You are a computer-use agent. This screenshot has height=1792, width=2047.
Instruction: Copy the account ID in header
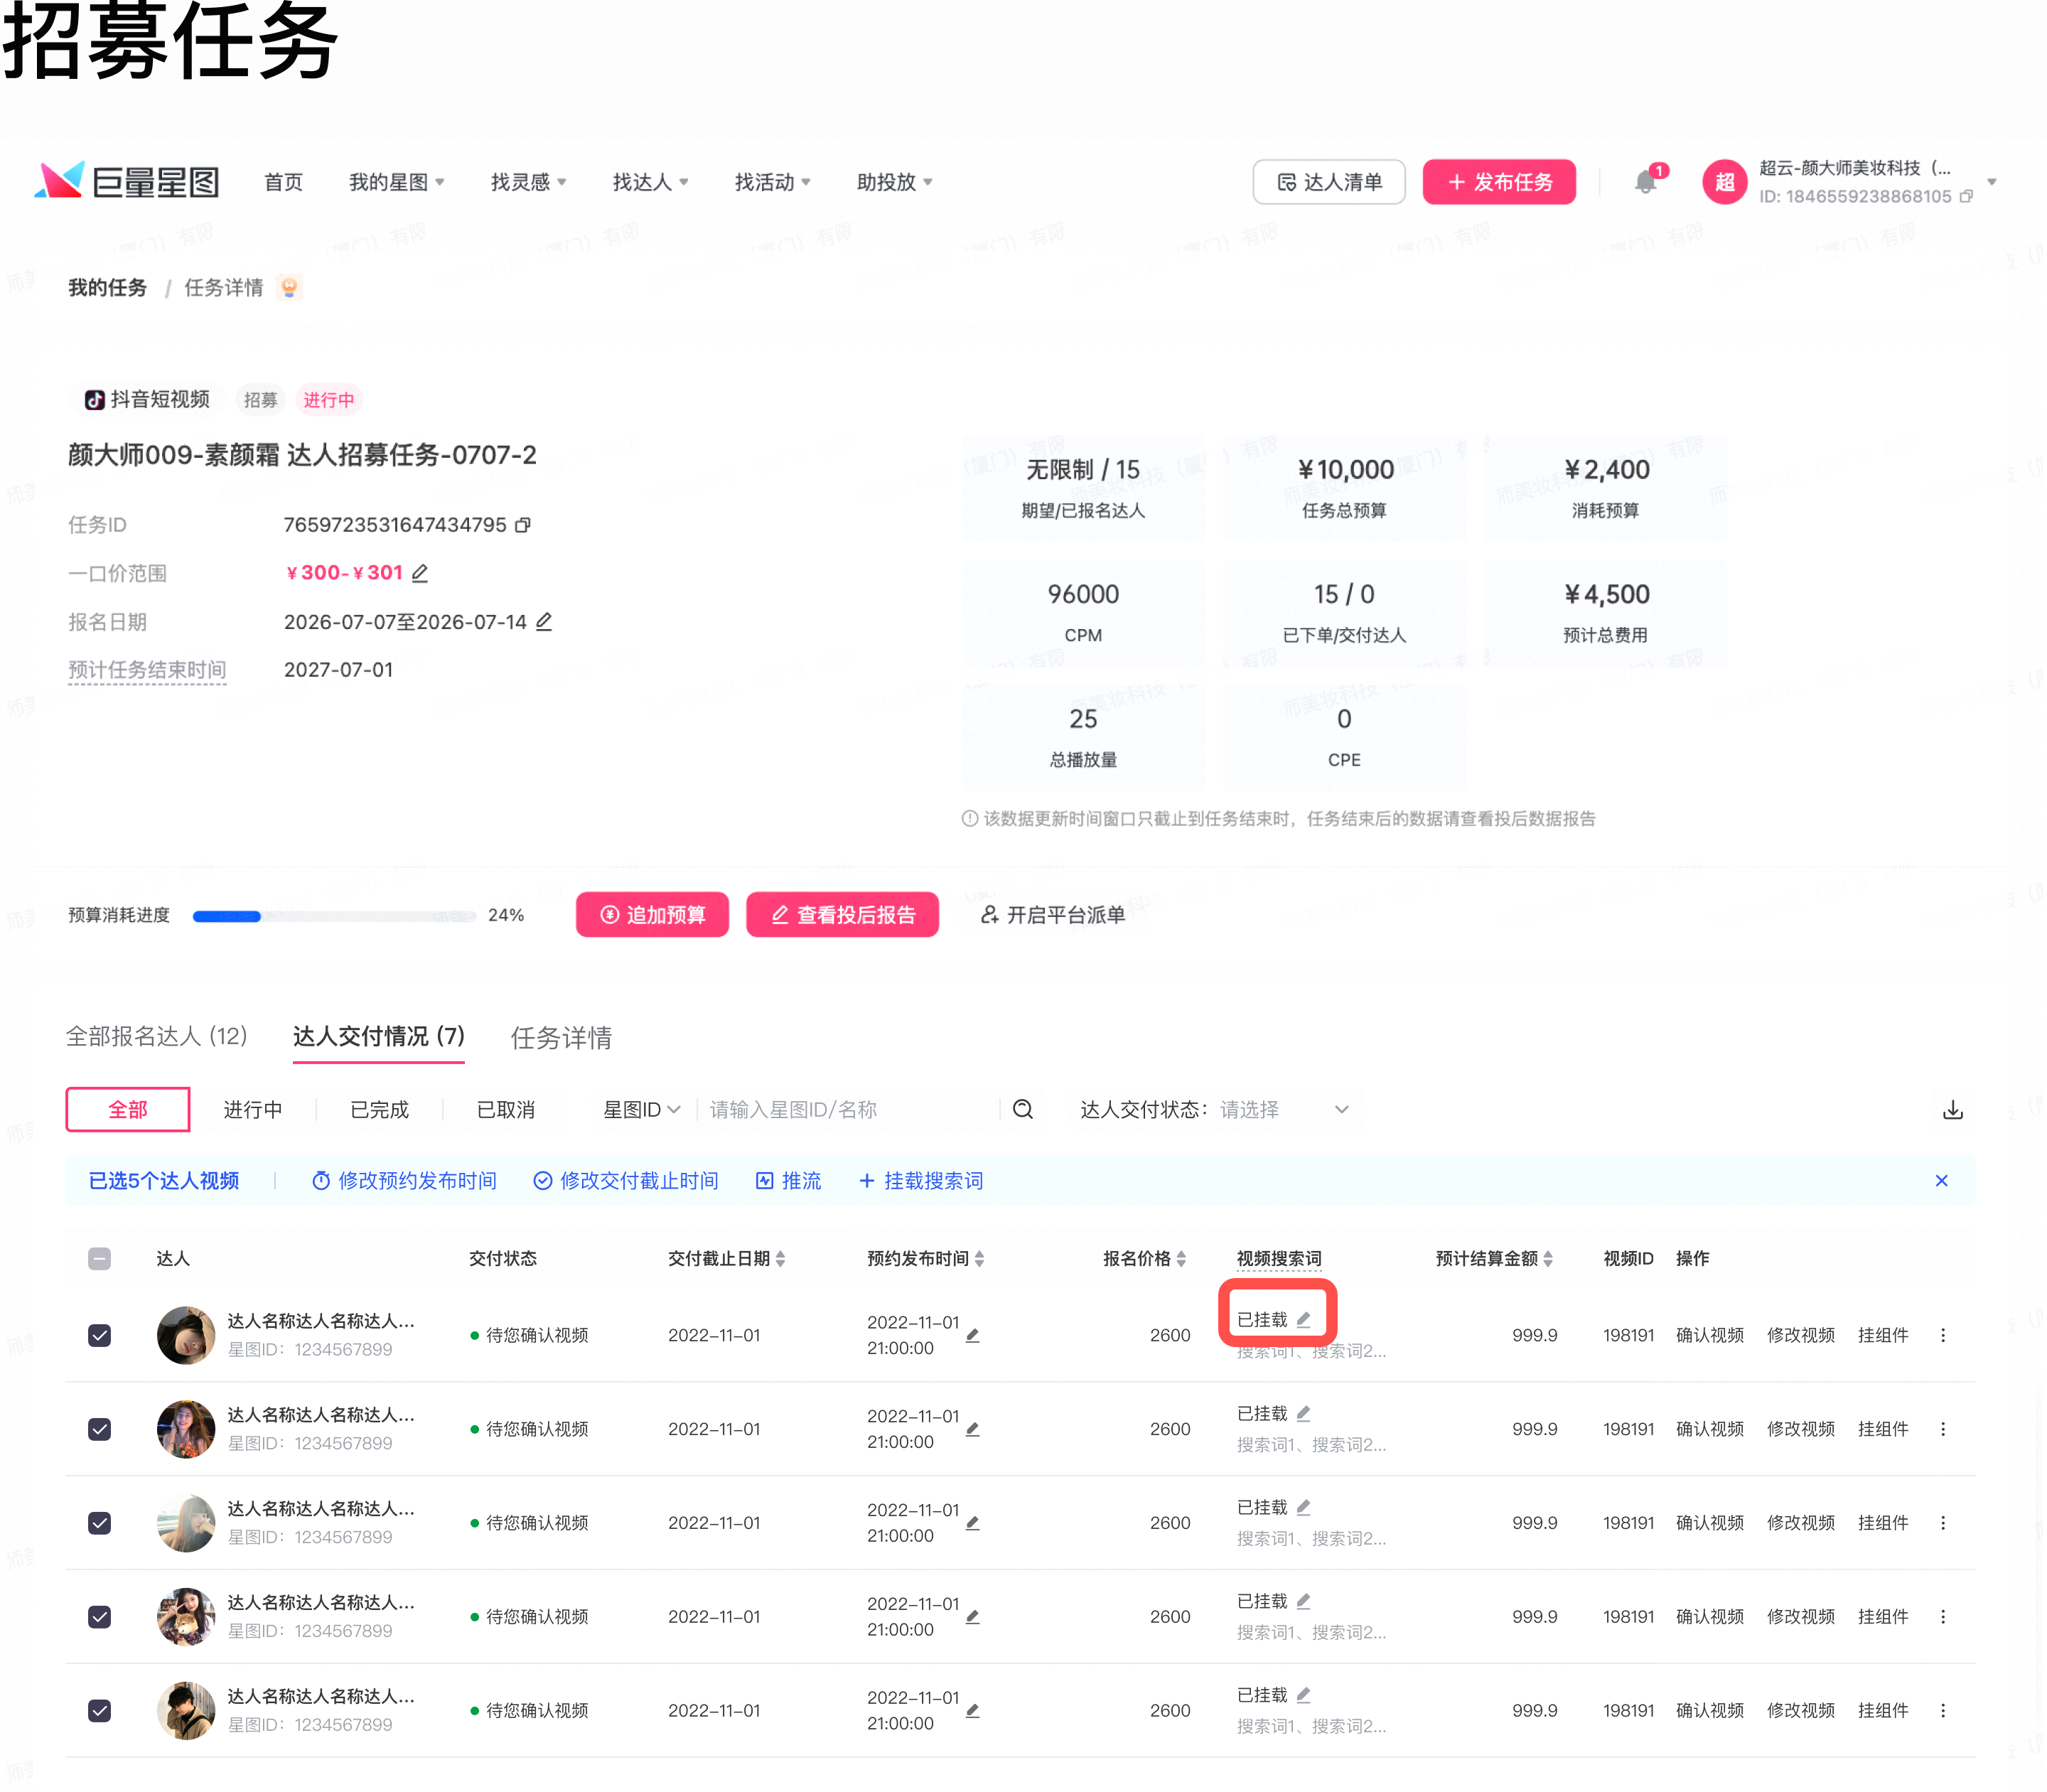(1966, 196)
